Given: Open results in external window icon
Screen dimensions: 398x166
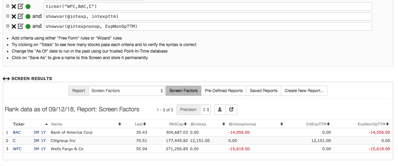Looking at the screenshot, I should point(231,109).
